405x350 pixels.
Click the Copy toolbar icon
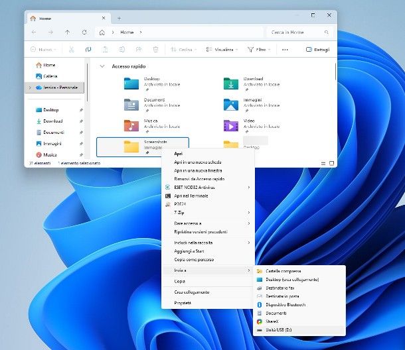point(88,49)
